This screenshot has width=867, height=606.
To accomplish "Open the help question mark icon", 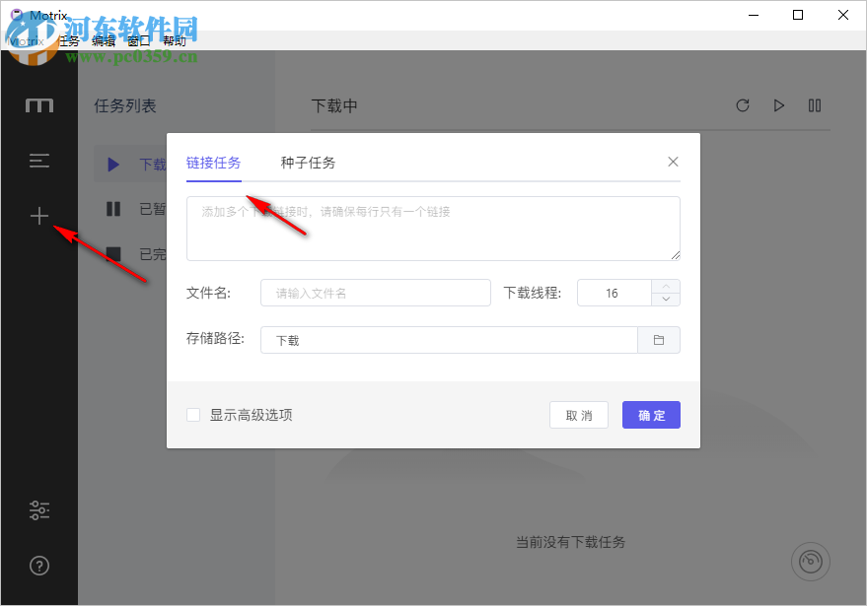I will pos(39,566).
